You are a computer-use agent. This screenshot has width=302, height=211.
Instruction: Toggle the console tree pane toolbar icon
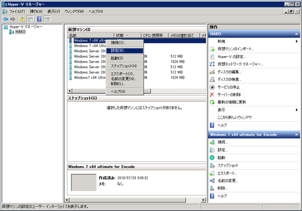[30, 19]
